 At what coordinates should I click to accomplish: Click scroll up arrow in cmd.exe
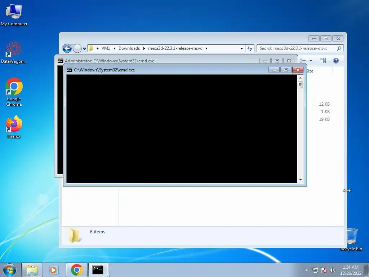[300, 78]
